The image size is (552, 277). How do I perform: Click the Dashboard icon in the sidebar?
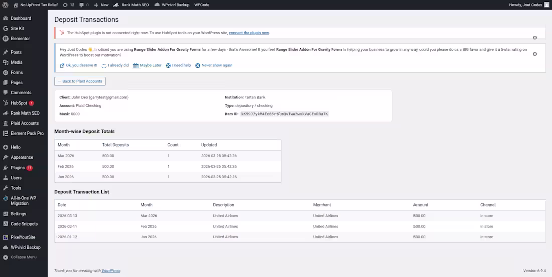click(x=6, y=18)
